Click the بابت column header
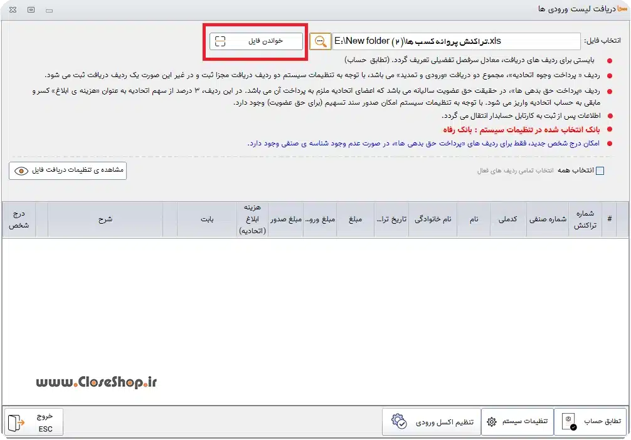Image resolution: width=631 pixels, height=440 pixels. coord(207,219)
